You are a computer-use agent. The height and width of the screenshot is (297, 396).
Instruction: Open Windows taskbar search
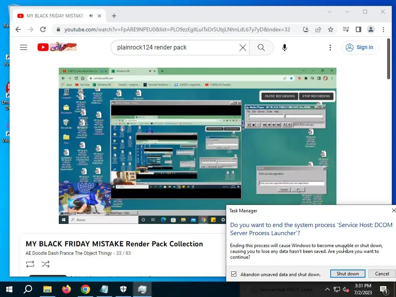pyautogui.click(x=28, y=289)
